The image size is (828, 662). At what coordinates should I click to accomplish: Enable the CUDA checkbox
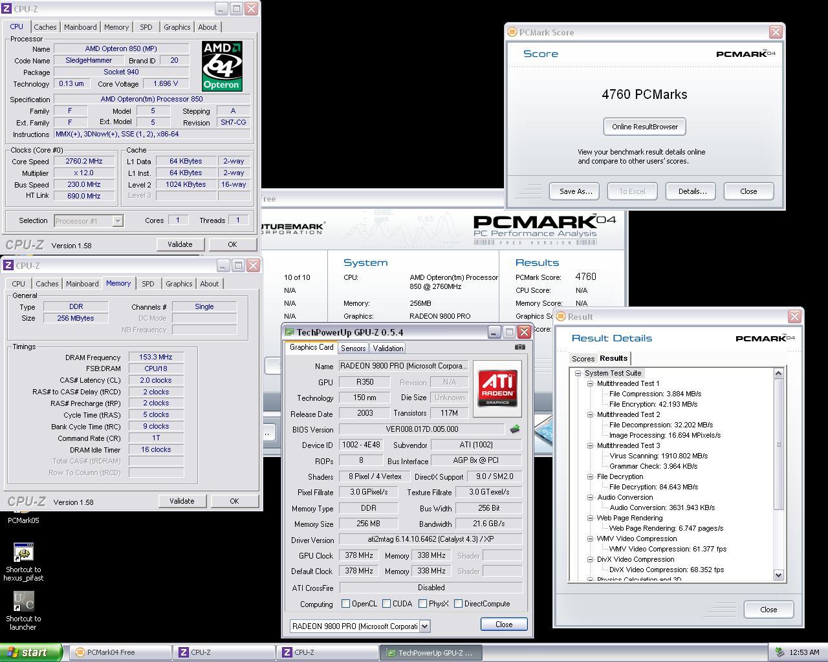(x=386, y=603)
